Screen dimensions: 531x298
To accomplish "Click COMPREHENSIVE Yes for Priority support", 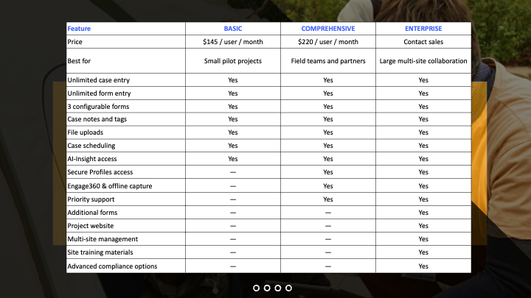I will (328, 199).
